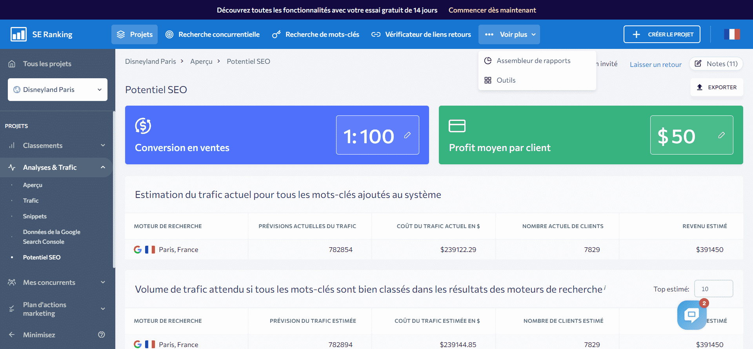Click the help question mark icon
753x349 pixels.
point(102,335)
